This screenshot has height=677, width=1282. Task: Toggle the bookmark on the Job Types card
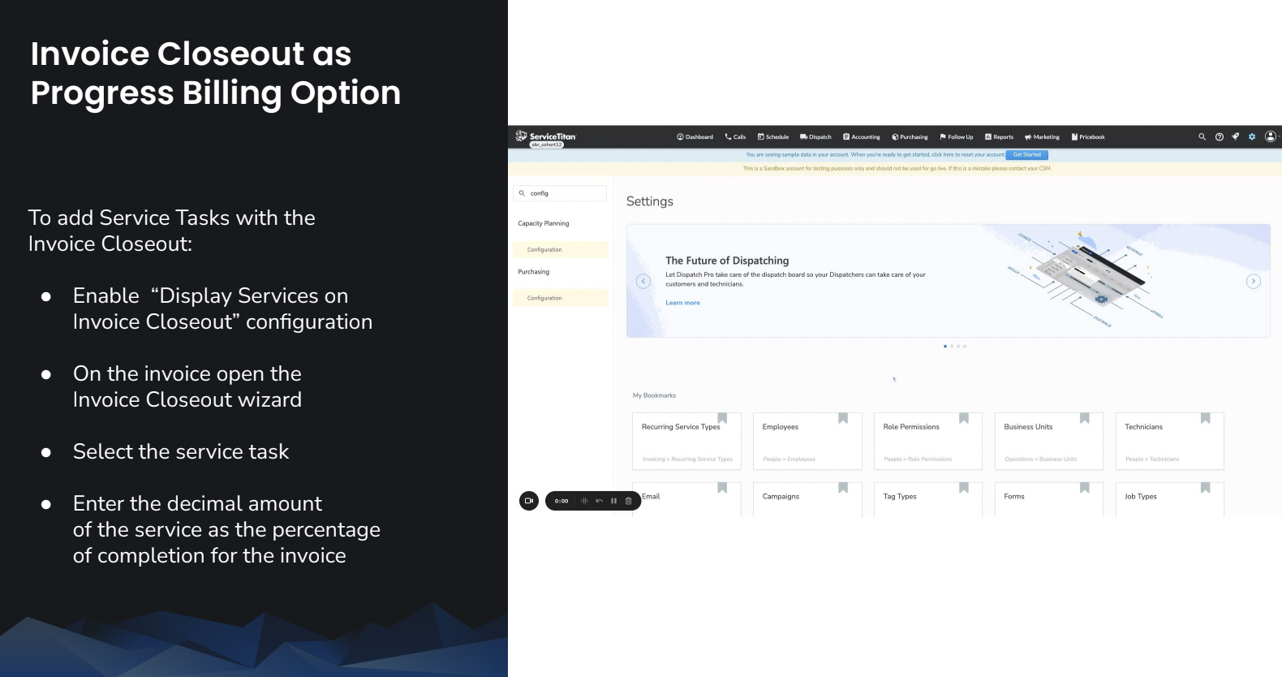[1206, 488]
